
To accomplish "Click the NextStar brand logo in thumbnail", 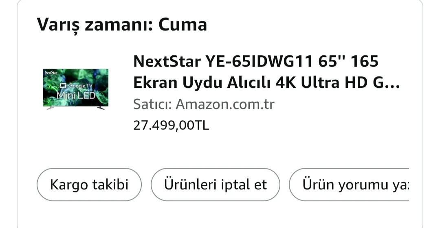I will tap(51, 72).
